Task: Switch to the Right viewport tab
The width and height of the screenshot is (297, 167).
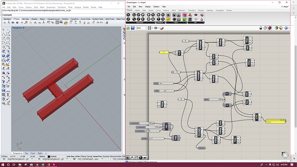Action: [40, 153]
